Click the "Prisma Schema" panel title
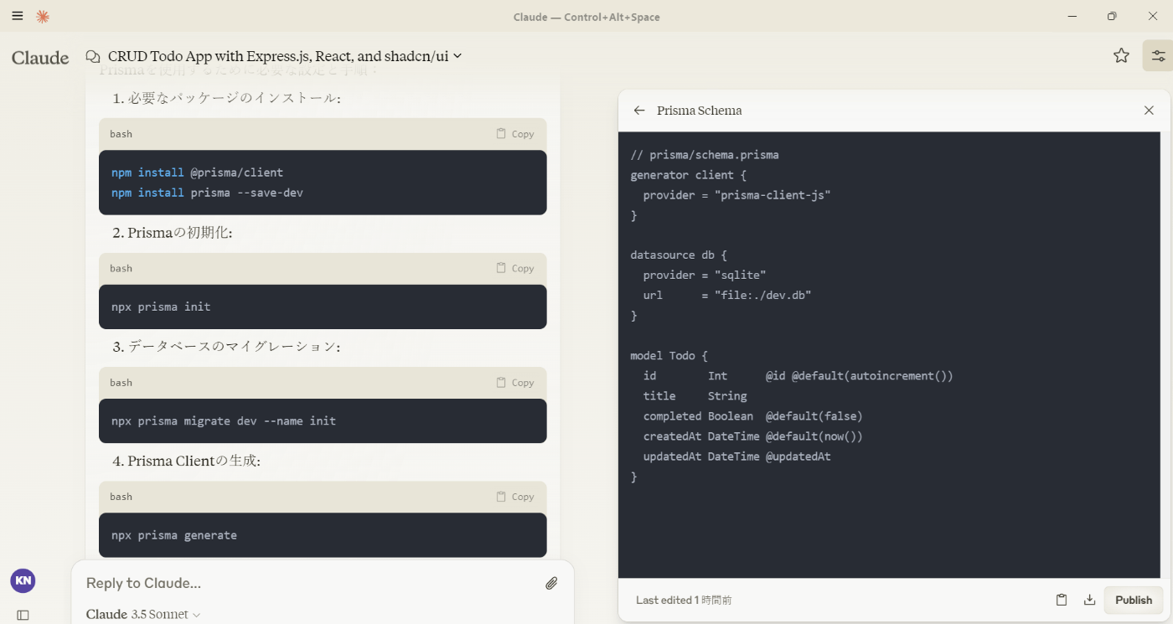The width and height of the screenshot is (1173, 624). tap(699, 111)
